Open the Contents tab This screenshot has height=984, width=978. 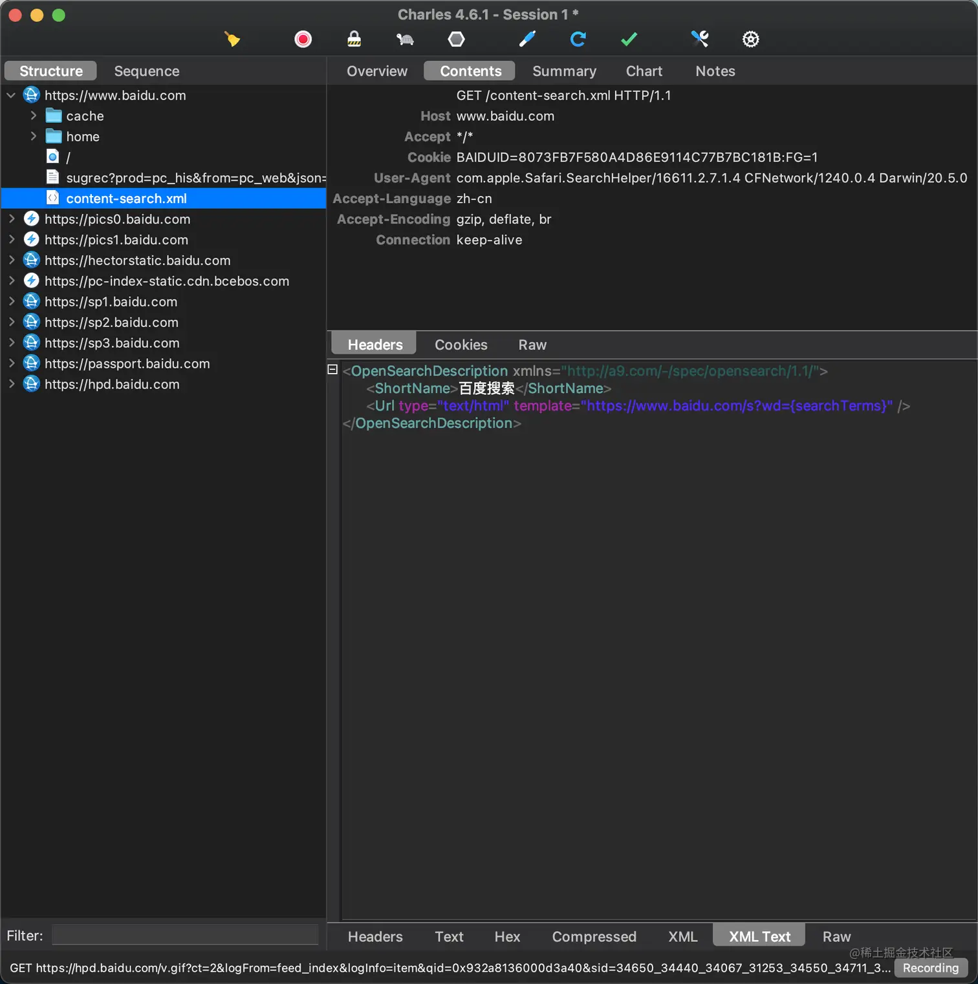(x=471, y=71)
